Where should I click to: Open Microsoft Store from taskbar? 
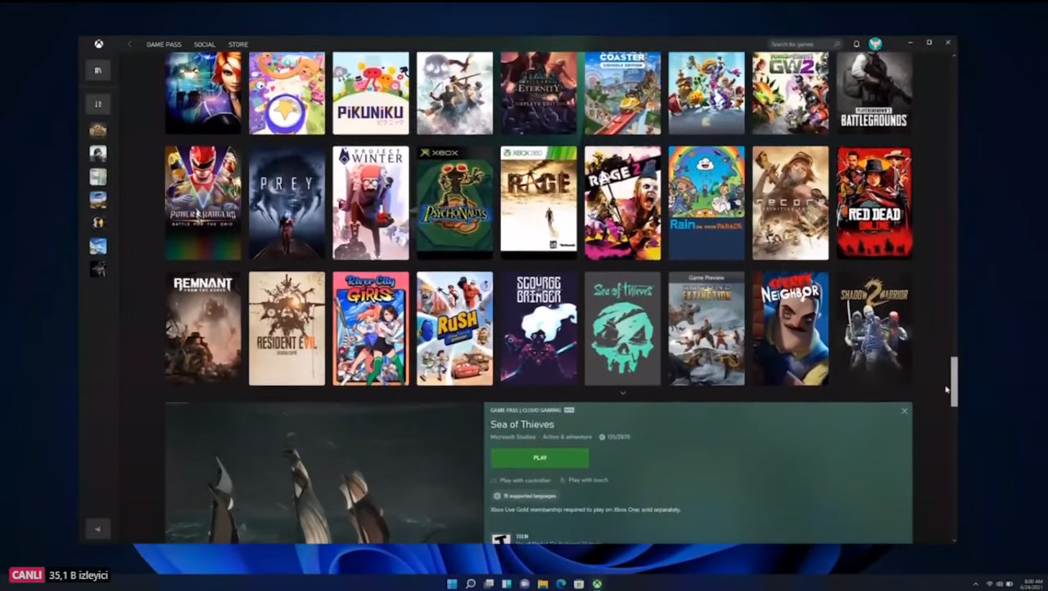pos(579,584)
